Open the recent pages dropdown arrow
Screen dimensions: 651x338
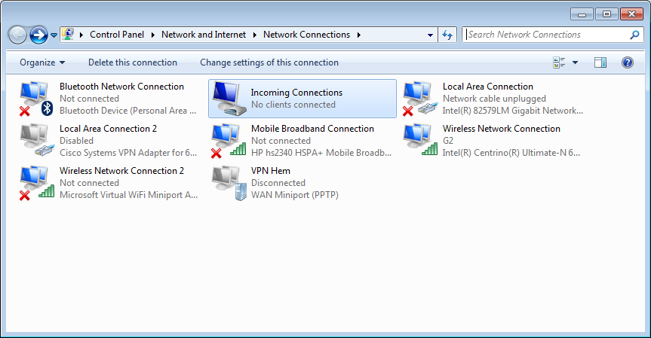[x=54, y=35]
